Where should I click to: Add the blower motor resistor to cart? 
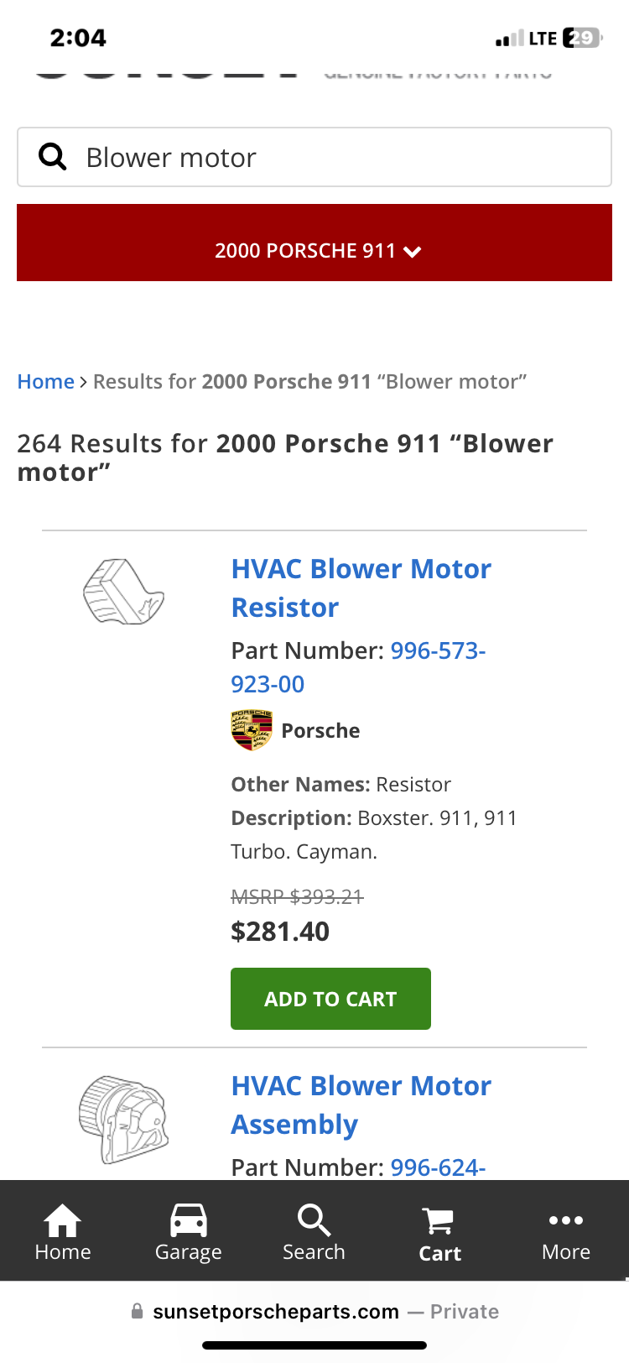330,999
